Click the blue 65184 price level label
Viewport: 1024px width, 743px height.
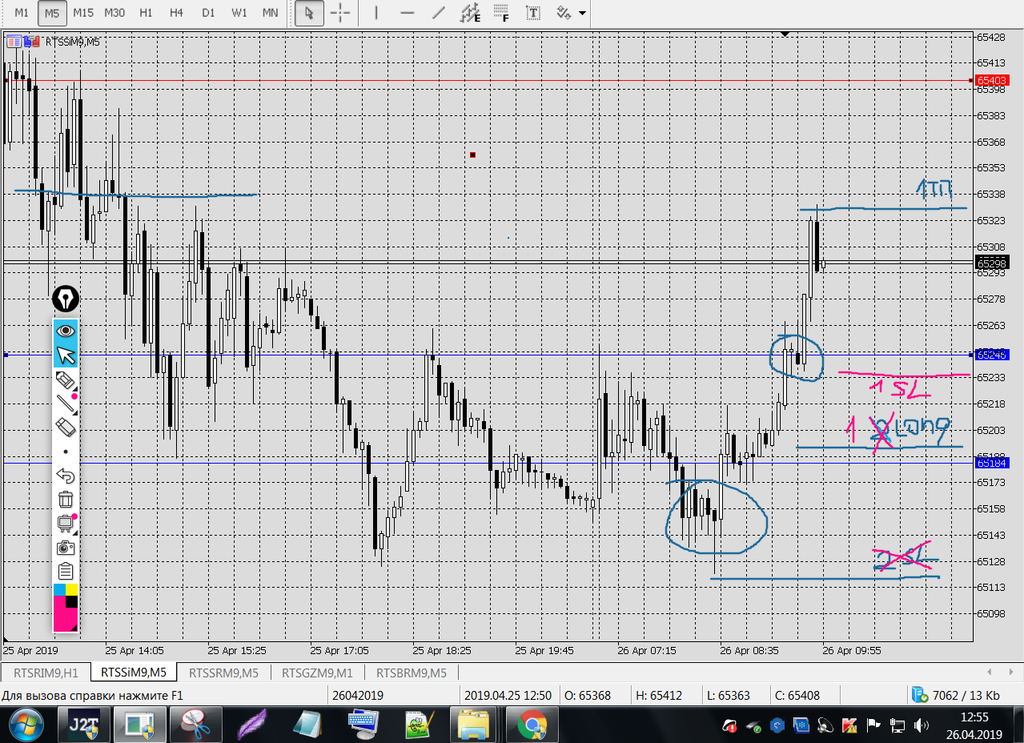pos(992,463)
